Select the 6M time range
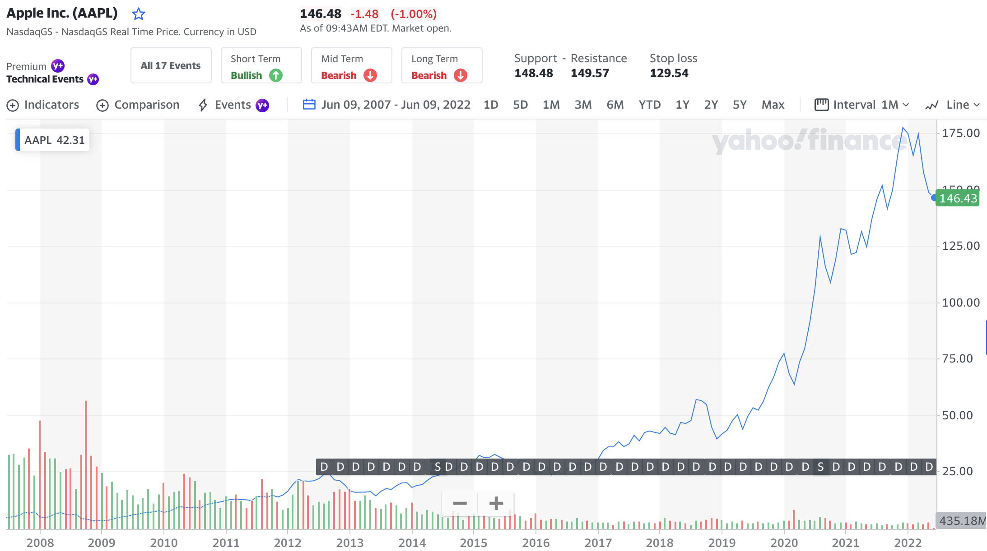The height and width of the screenshot is (551, 987). pos(615,105)
